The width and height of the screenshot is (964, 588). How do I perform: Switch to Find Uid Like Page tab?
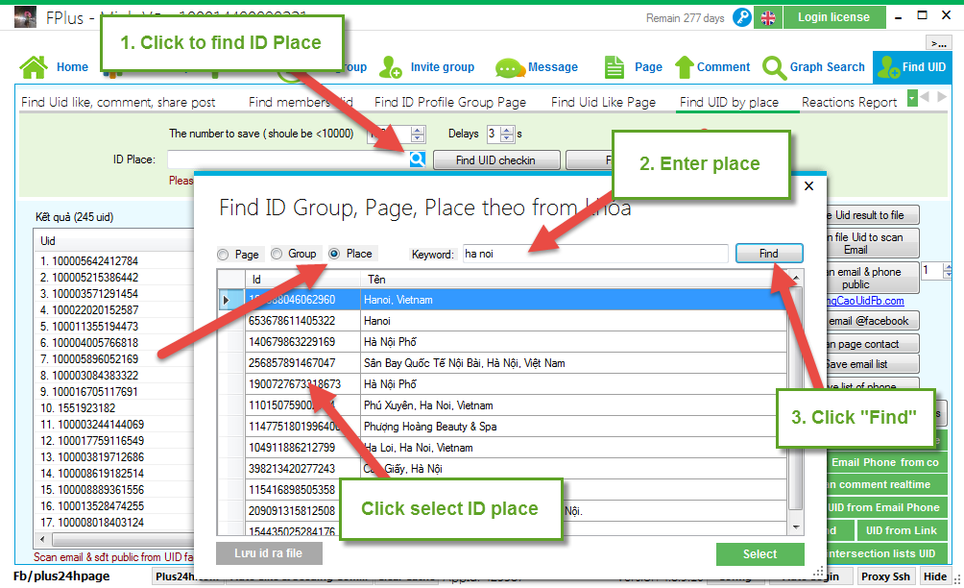click(603, 102)
